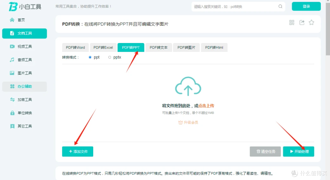Image resolution: width=330 pixels, height=180 pixels.
Task: Click the swap arrows icon for 加密工具
Action: (x=13, y=99)
